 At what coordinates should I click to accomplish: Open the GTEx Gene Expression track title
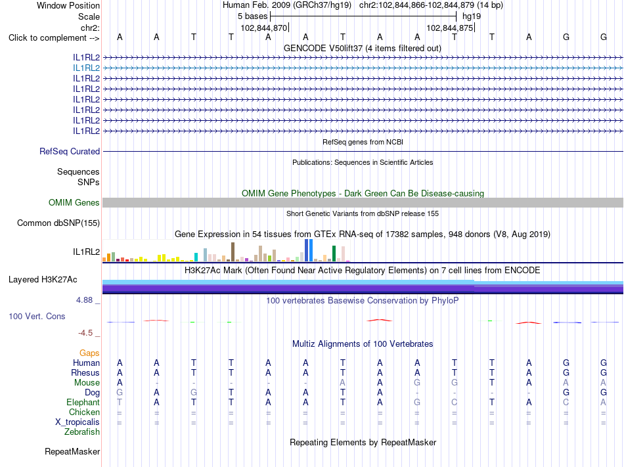pos(363,234)
